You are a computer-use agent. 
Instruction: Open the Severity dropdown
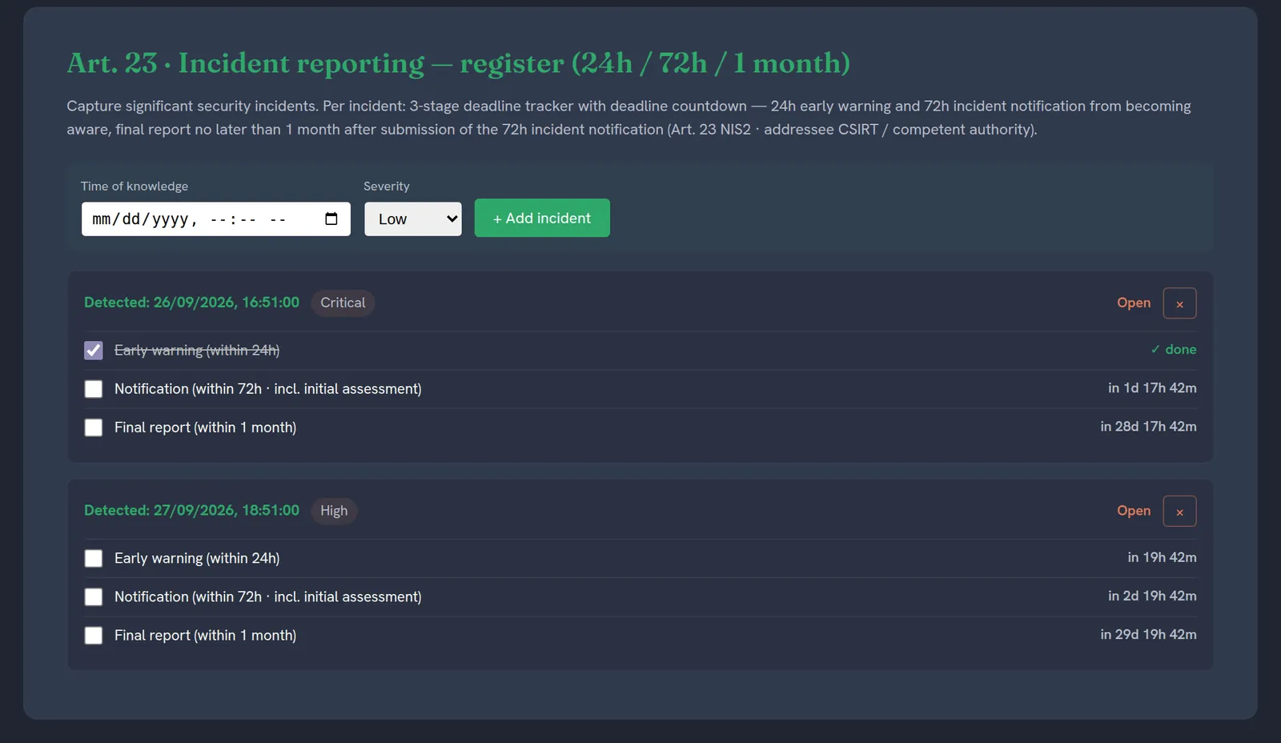(x=413, y=219)
